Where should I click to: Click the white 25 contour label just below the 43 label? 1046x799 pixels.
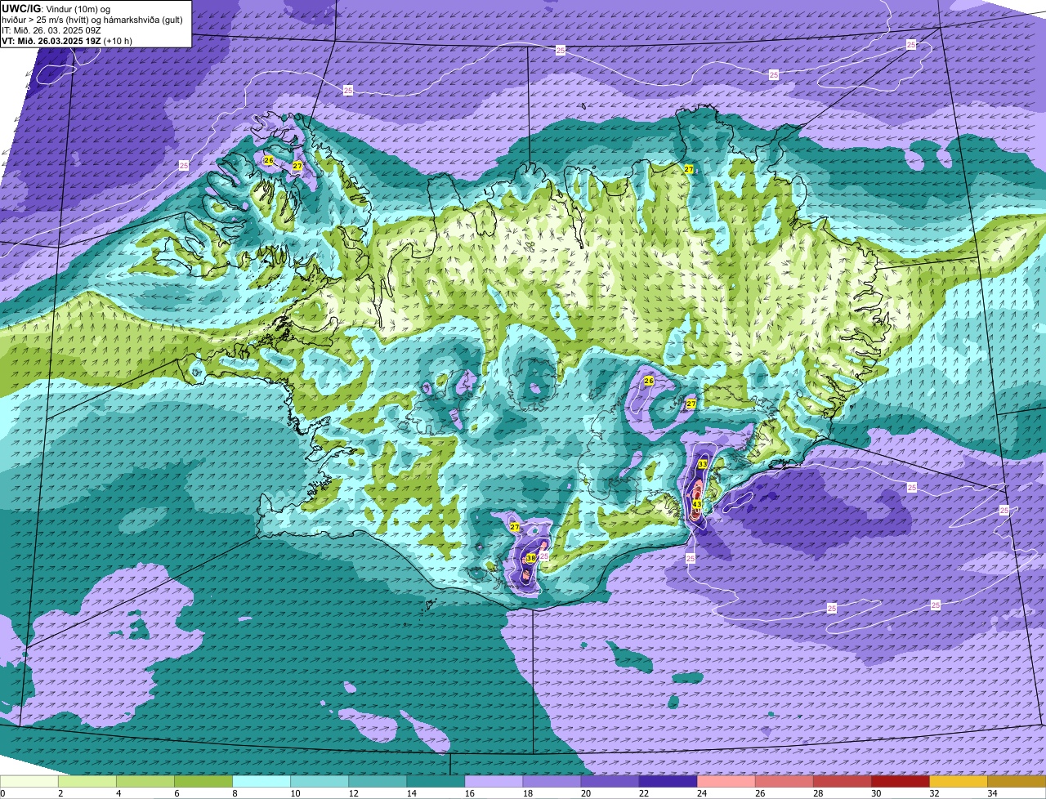691,558
